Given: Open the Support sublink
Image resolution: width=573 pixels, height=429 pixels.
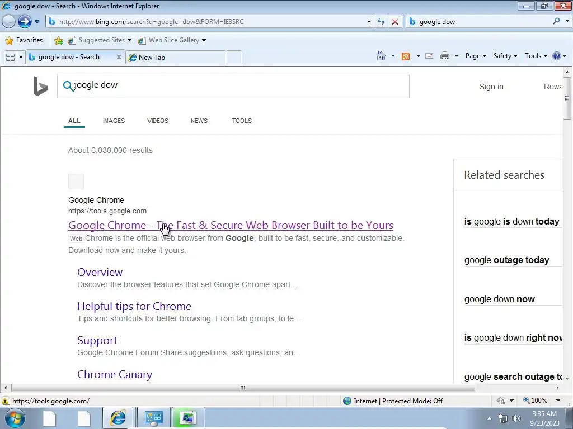Looking at the screenshot, I should pyautogui.click(x=97, y=340).
